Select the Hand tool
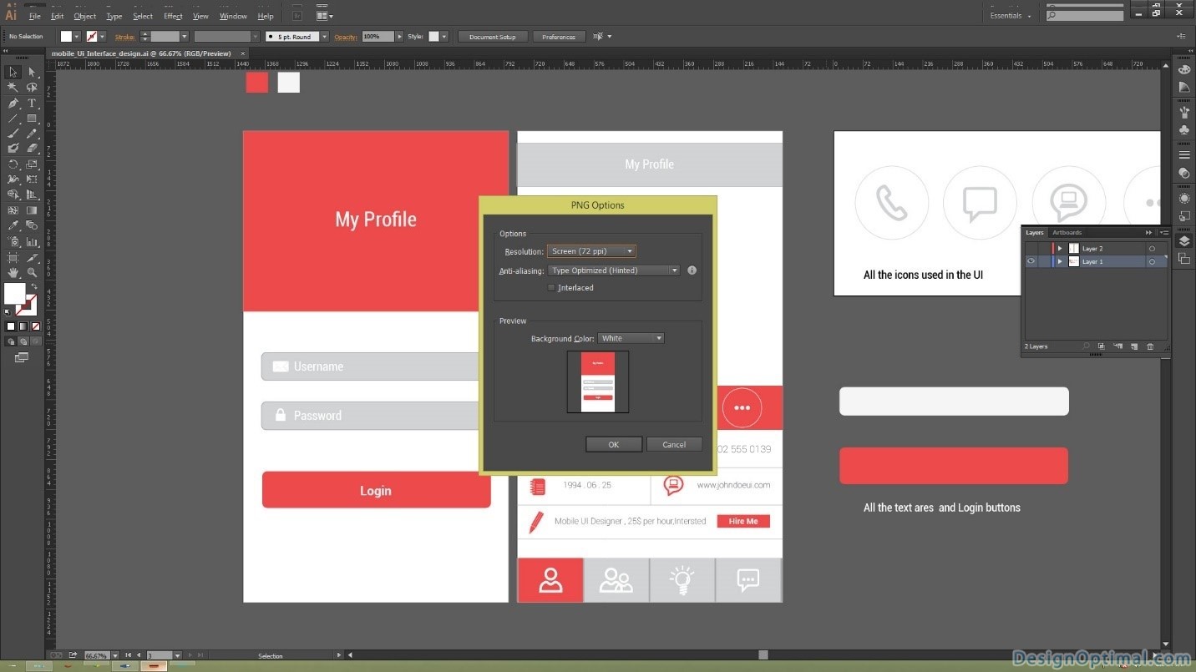Screen dimensions: 1196x672 click(13, 273)
